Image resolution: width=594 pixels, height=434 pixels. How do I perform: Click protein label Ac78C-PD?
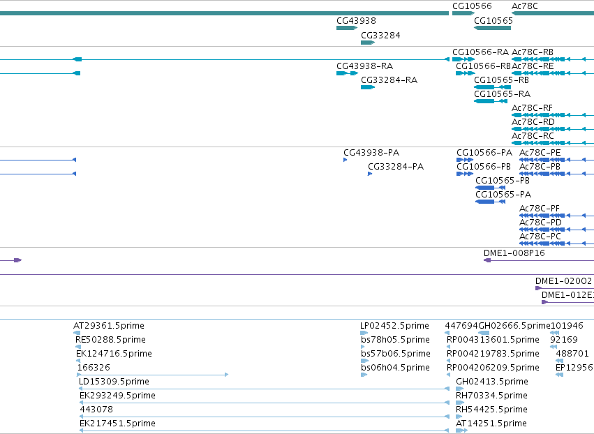[x=540, y=223]
